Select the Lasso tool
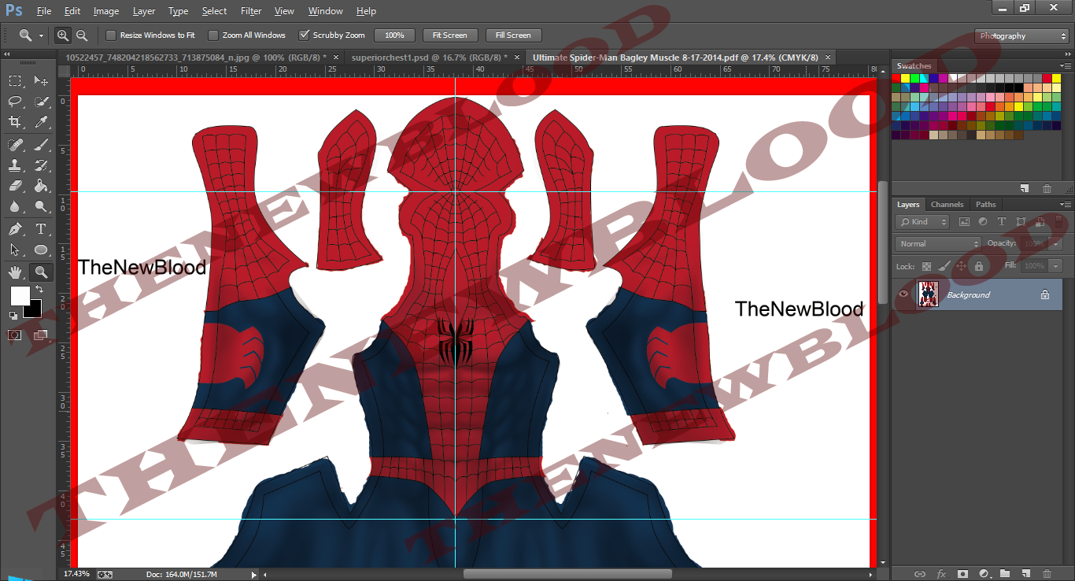 pyautogui.click(x=15, y=101)
